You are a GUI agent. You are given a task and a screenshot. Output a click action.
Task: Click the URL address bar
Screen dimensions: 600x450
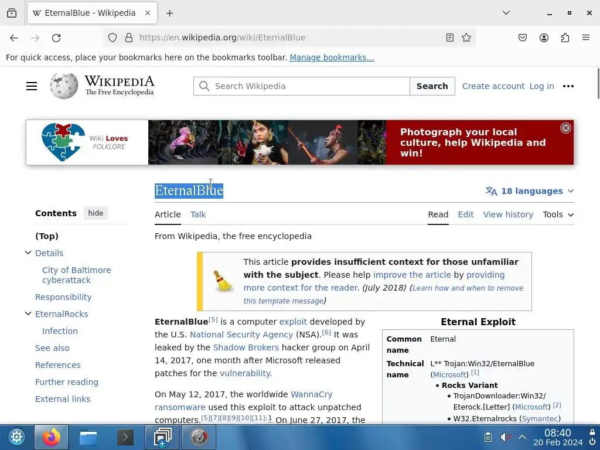[x=289, y=37]
